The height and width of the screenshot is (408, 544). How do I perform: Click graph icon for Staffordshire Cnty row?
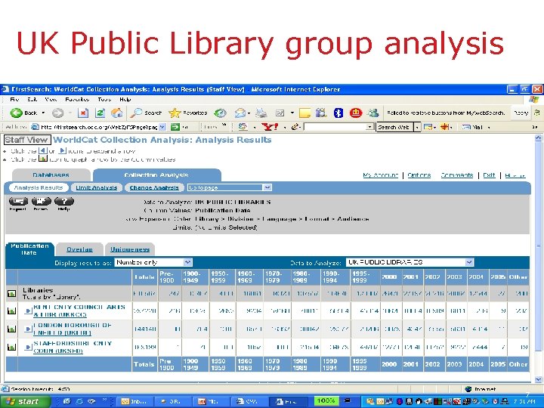pyautogui.click(x=11, y=347)
